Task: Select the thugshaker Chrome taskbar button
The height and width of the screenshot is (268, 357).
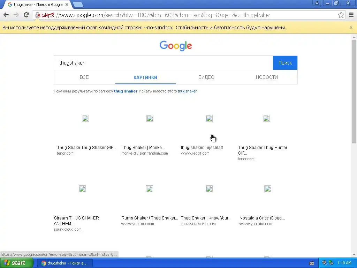Action: click(x=64, y=263)
